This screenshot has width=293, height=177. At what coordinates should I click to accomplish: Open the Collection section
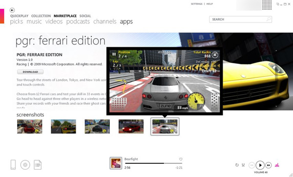click(x=41, y=16)
